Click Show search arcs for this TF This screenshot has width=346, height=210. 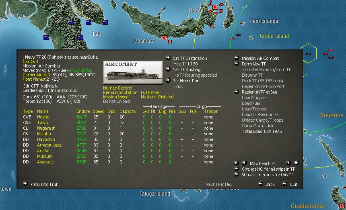[x=268, y=175]
